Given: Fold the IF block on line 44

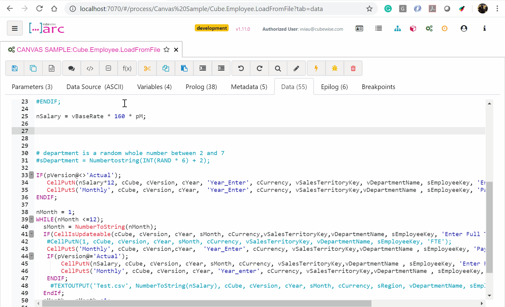Looking at the screenshot, I should pyautogui.click(x=31, y=256).
